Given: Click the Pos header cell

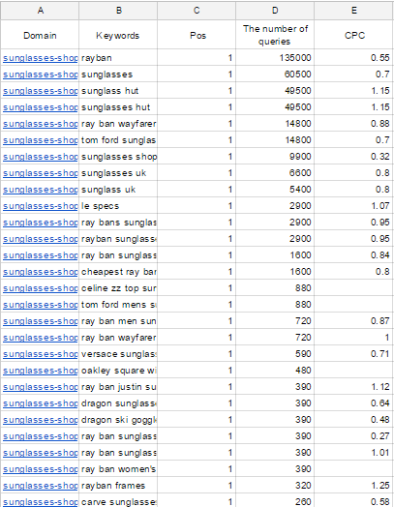Looking at the screenshot, I should point(197,35).
